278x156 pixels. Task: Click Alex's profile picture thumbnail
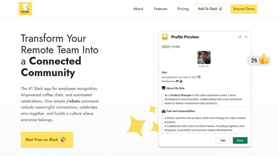[x=204, y=58]
